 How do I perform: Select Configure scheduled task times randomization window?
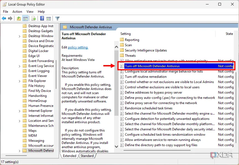pyautogui.click(x=165, y=135)
